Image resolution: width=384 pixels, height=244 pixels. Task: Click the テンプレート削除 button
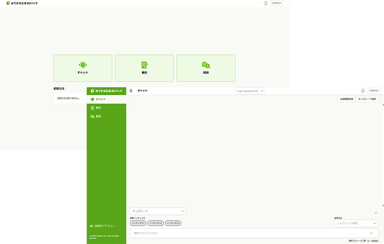coord(367,99)
